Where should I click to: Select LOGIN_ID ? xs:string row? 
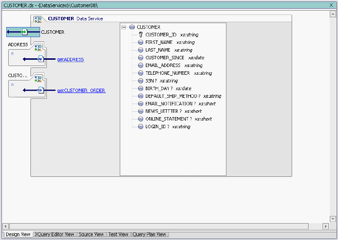pyautogui.click(x=168, y=126)
